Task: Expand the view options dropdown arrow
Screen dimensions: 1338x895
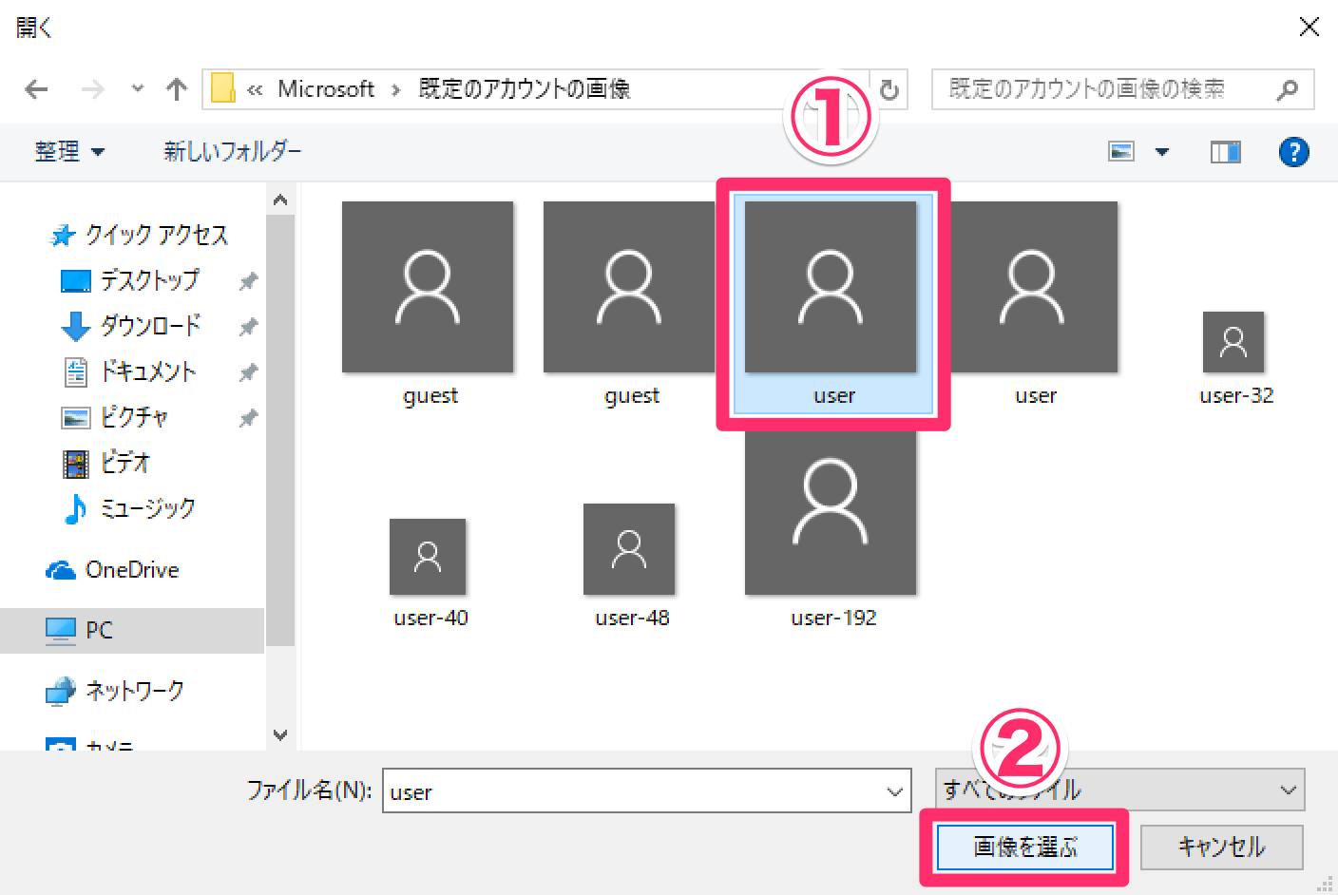Action: (1161, 152)
